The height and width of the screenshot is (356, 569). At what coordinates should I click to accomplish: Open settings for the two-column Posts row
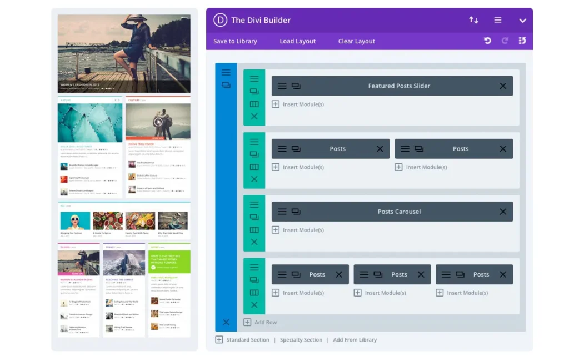(254, 142)
